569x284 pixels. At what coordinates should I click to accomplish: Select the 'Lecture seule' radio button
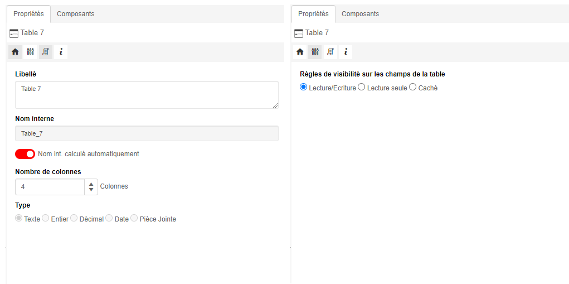pyautogui.click(x=362, y=88)
